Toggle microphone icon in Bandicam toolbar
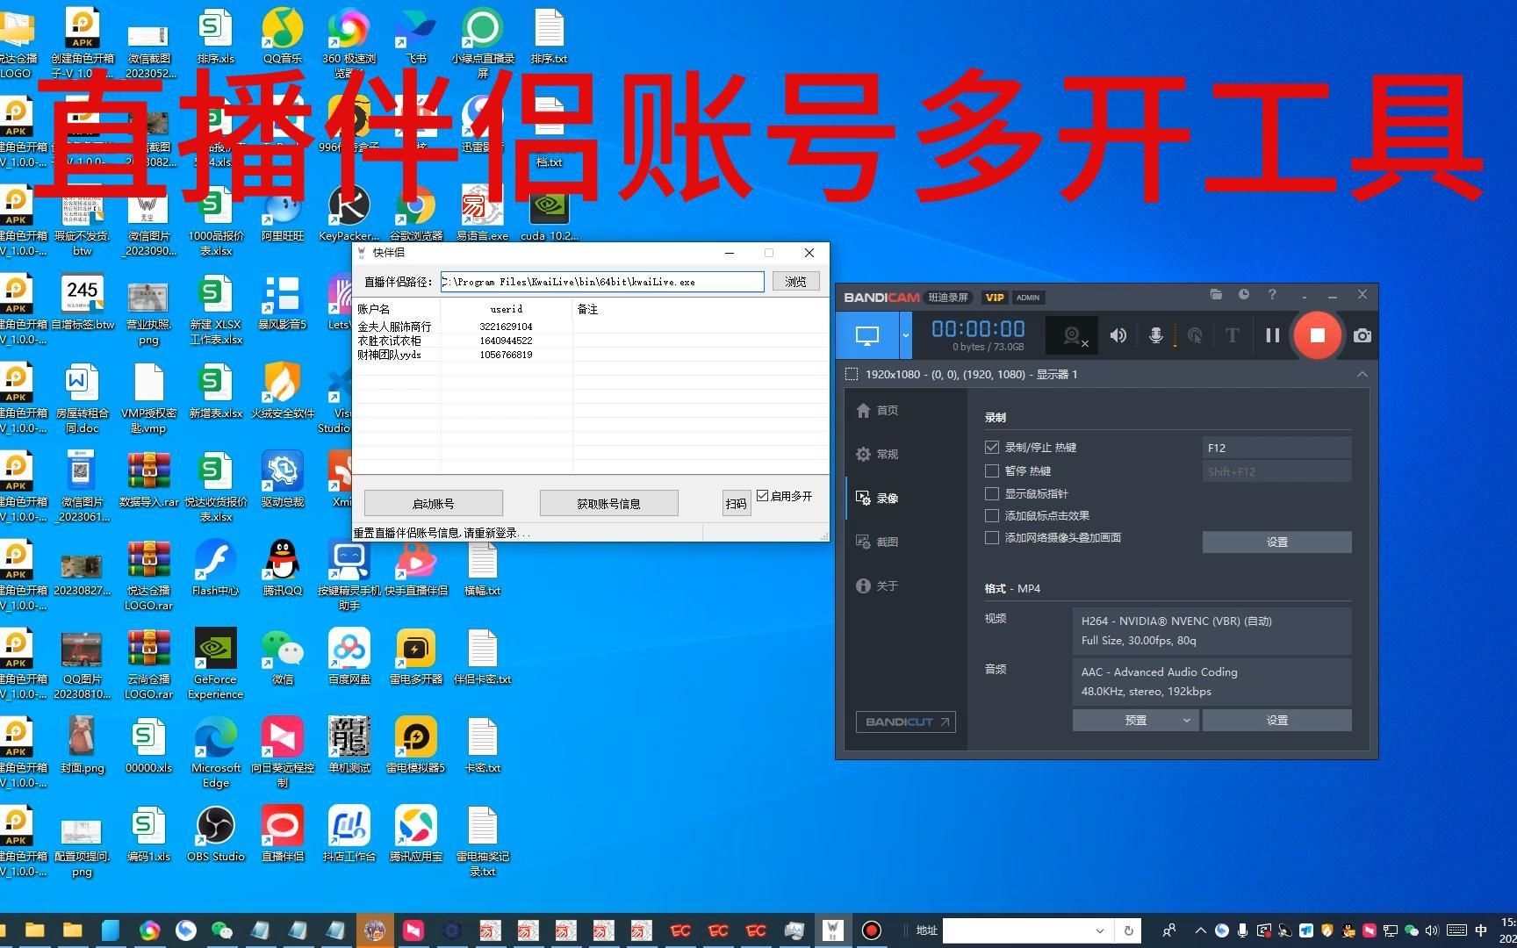This screenshot has width=1517, height=948. click(x=1156, y=335)
